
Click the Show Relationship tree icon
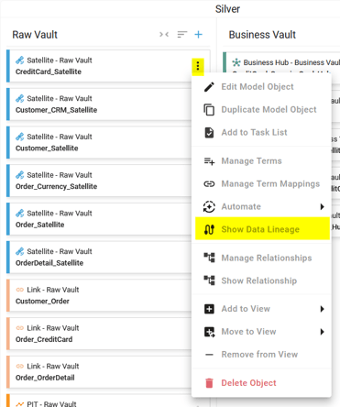209,280
